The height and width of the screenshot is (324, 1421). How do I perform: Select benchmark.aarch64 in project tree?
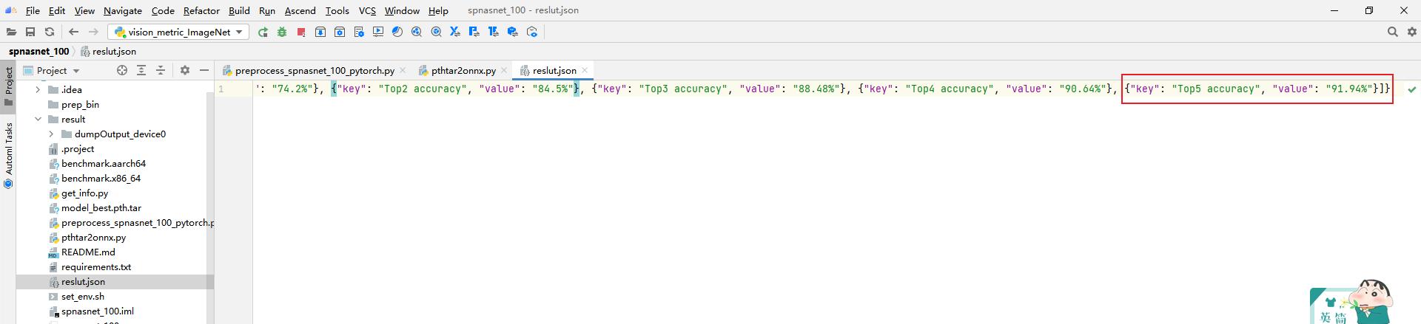(104, 163)
